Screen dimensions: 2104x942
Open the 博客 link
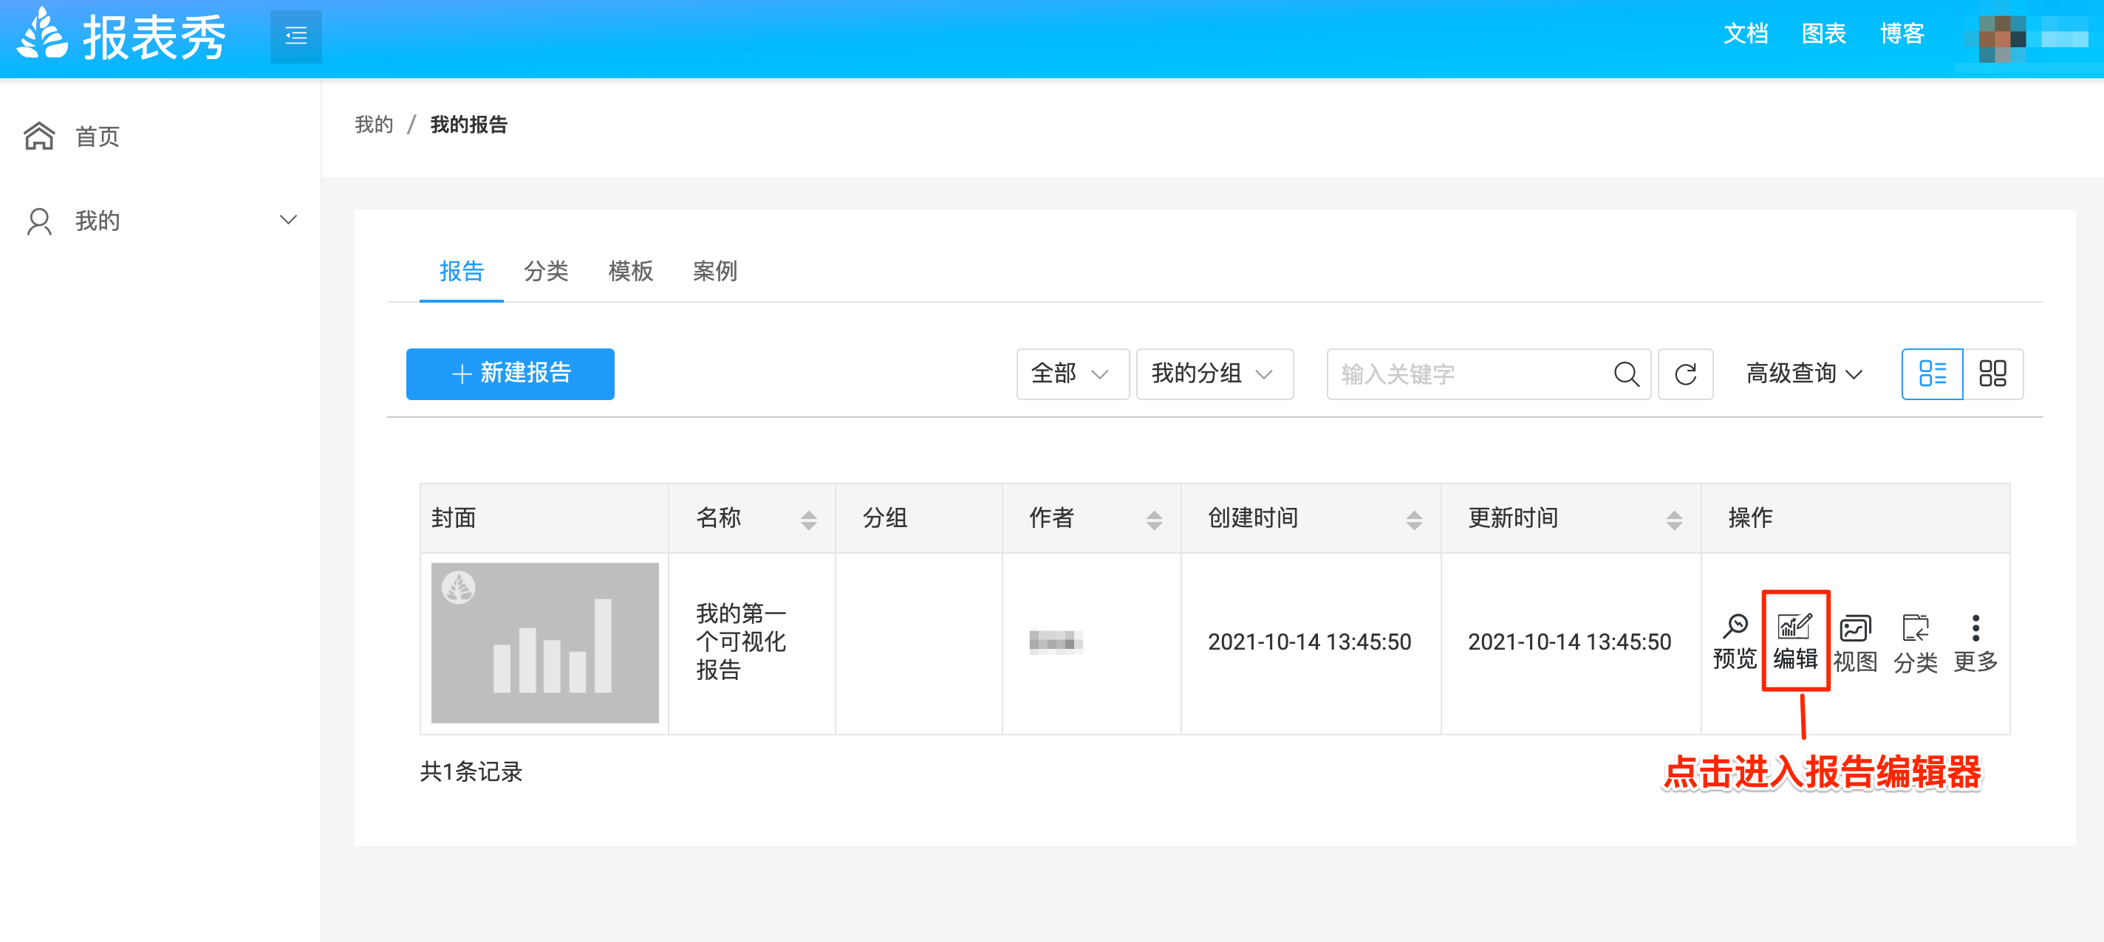[1902, 34]
